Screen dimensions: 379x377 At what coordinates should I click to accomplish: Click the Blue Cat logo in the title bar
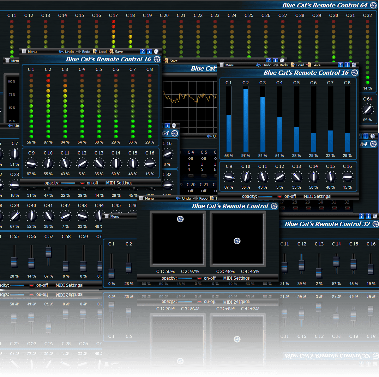(x=373, y=5)
